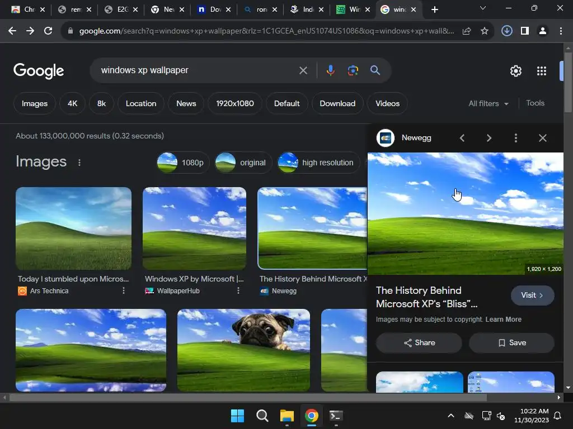Close the Newegg image preview panel
Image resolution: width=573 pixels, height=429 pixels.
543,138
